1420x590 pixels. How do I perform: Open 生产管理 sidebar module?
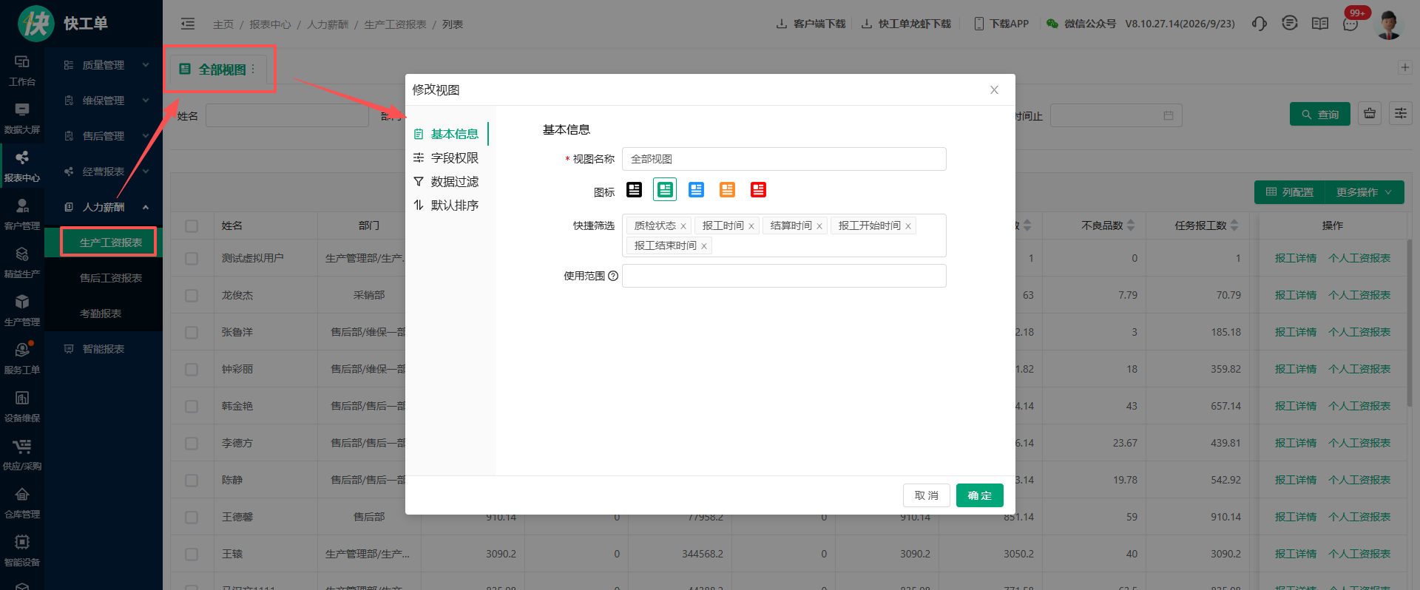[22, 311]
